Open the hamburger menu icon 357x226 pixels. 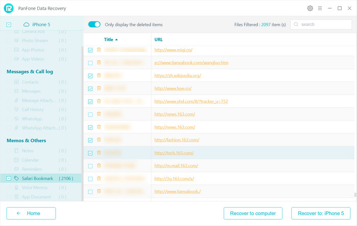[x=320, y=9]
